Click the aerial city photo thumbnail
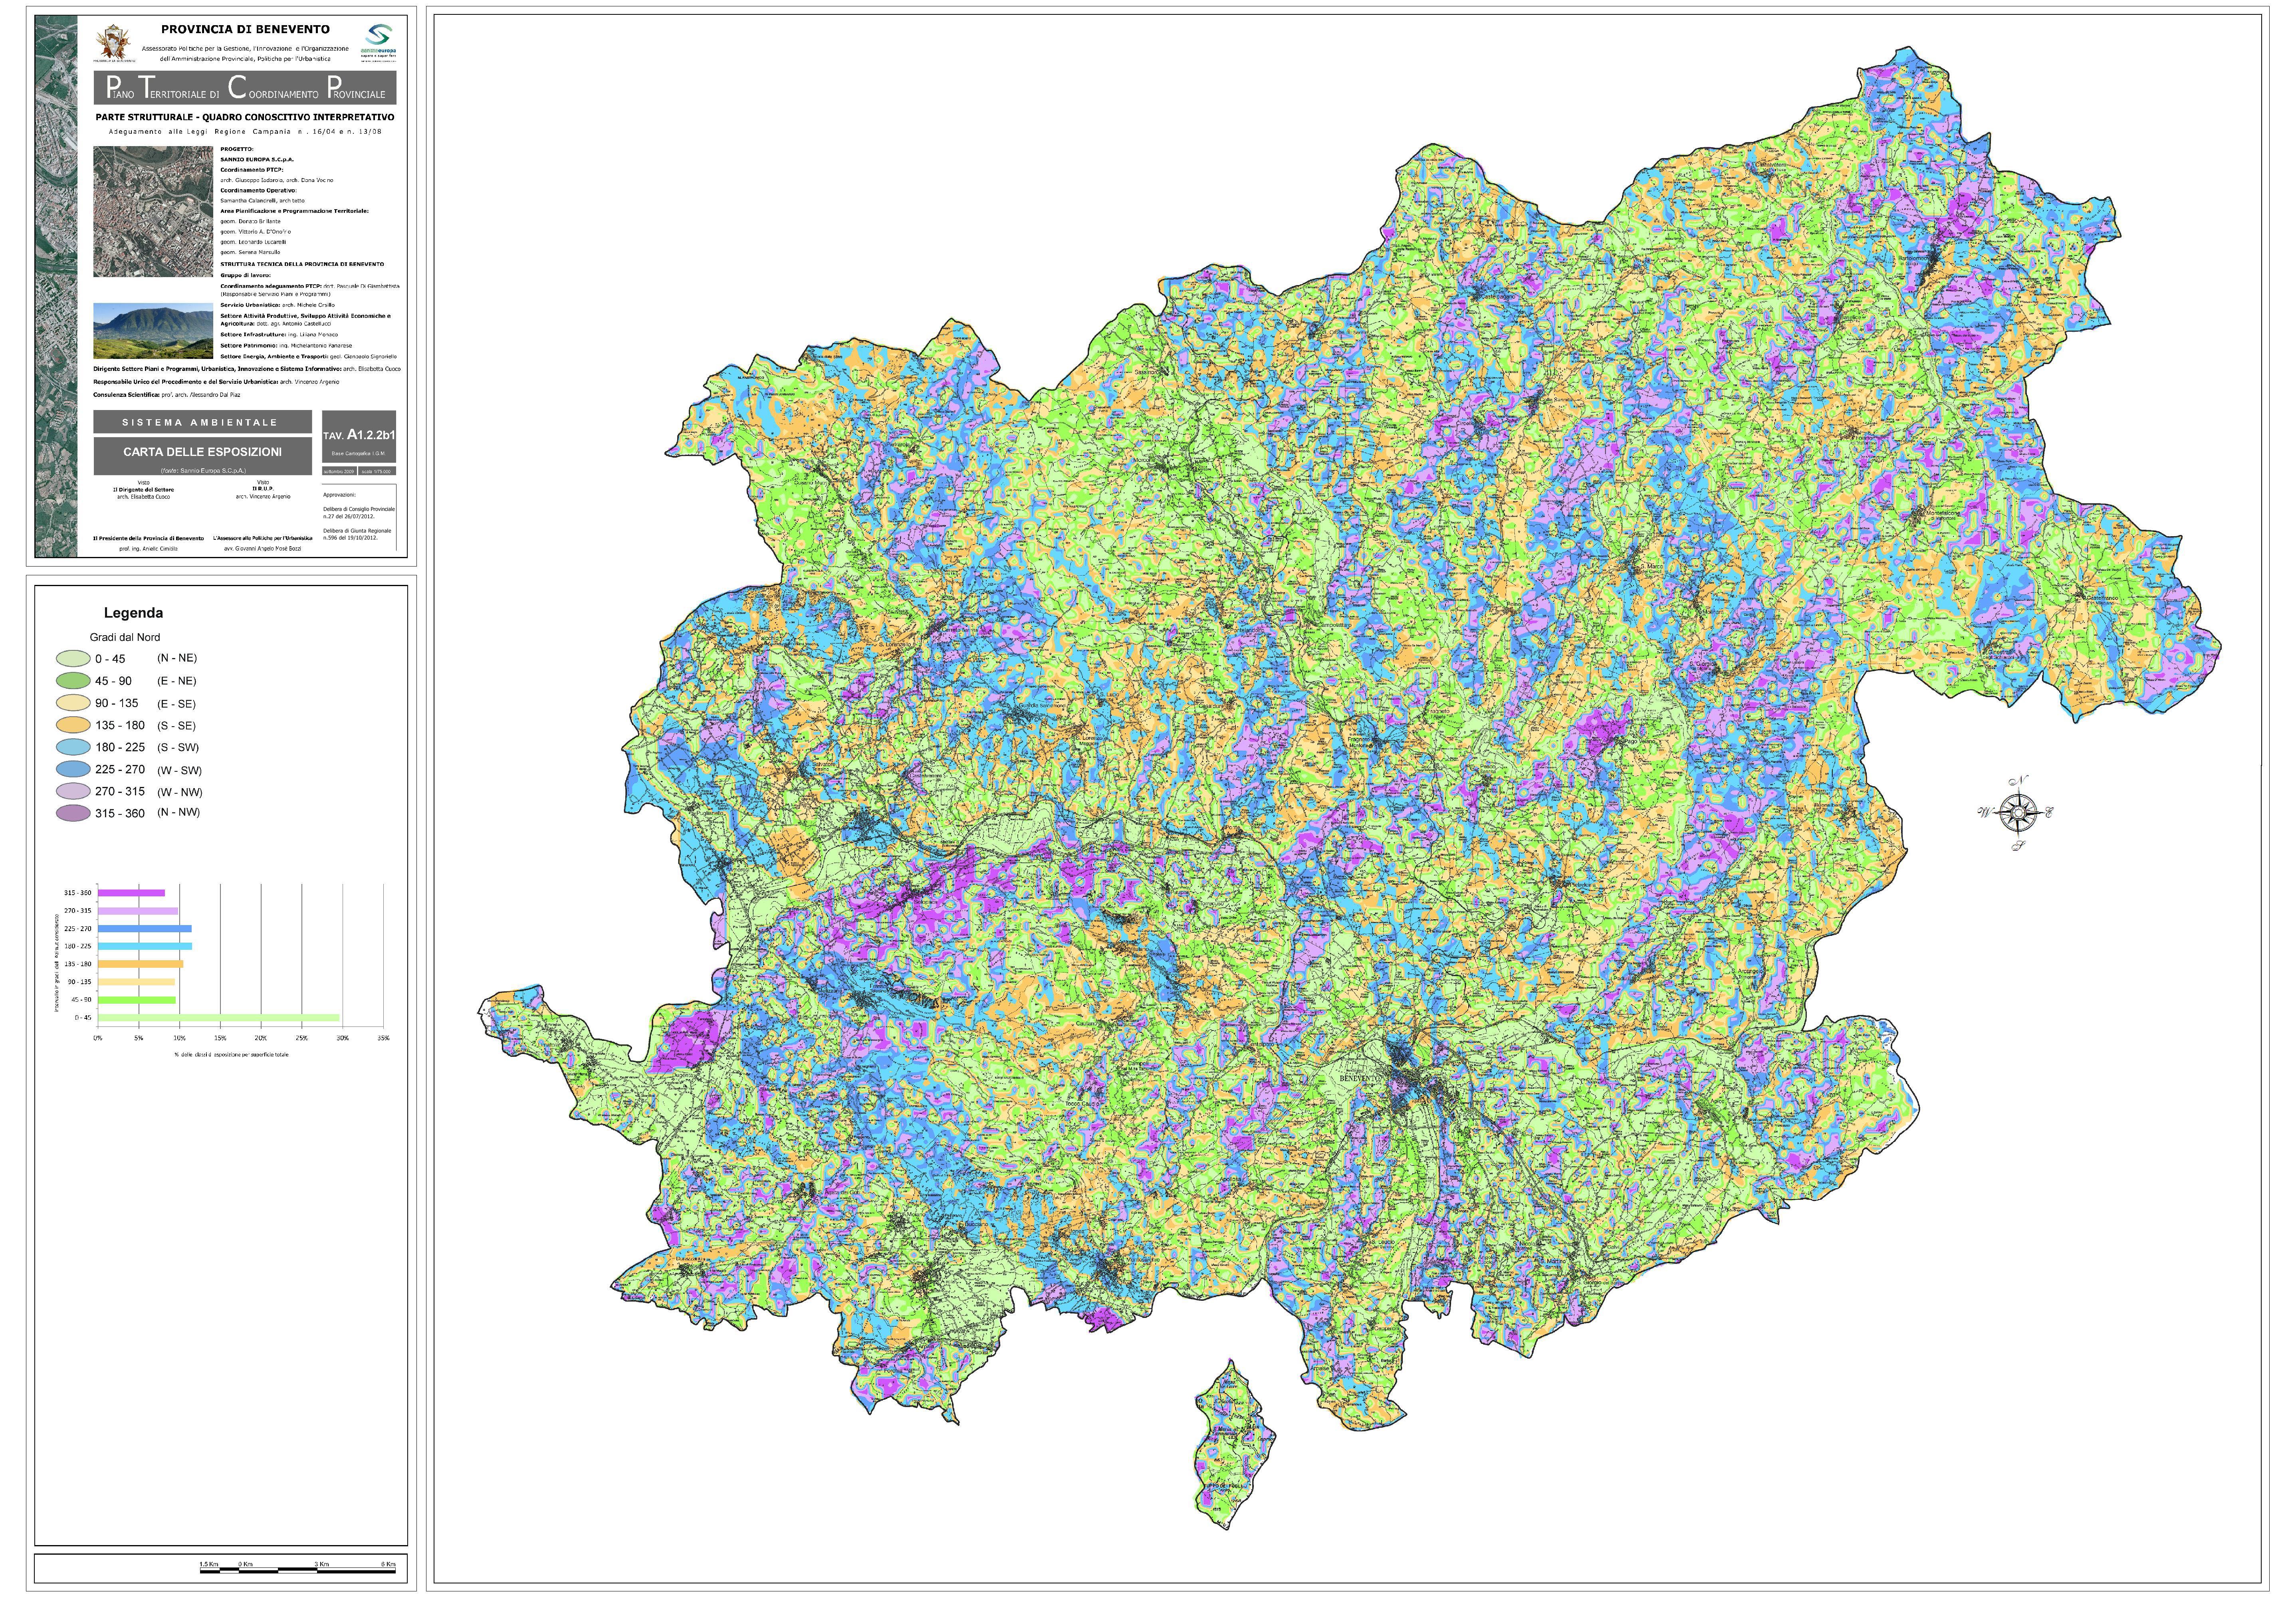 point(153,212)
